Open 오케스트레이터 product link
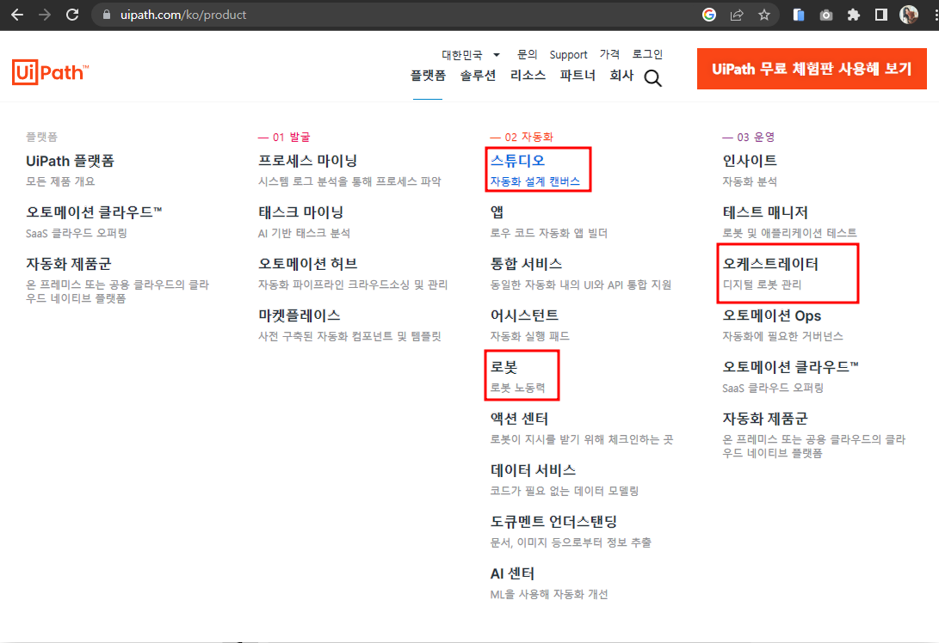 (x=770, y=264)
